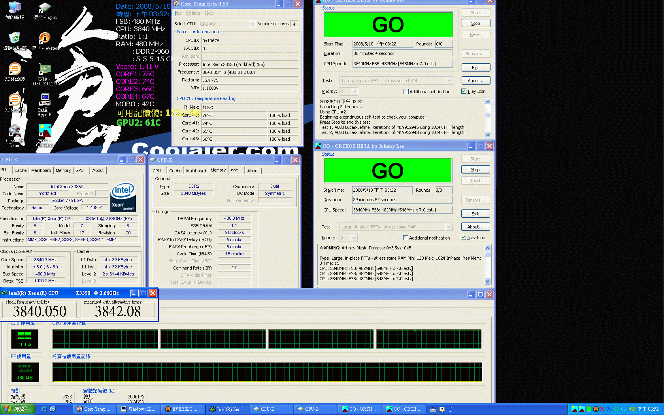Image resolution: width=664 pixels, height=415 pixels.
Task: Click the DRAM Frequency 480.0 MHz value
Action: 235,218
